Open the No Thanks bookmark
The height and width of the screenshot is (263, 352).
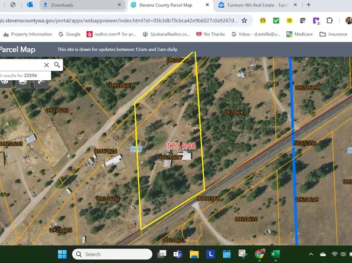coord(210,34)
